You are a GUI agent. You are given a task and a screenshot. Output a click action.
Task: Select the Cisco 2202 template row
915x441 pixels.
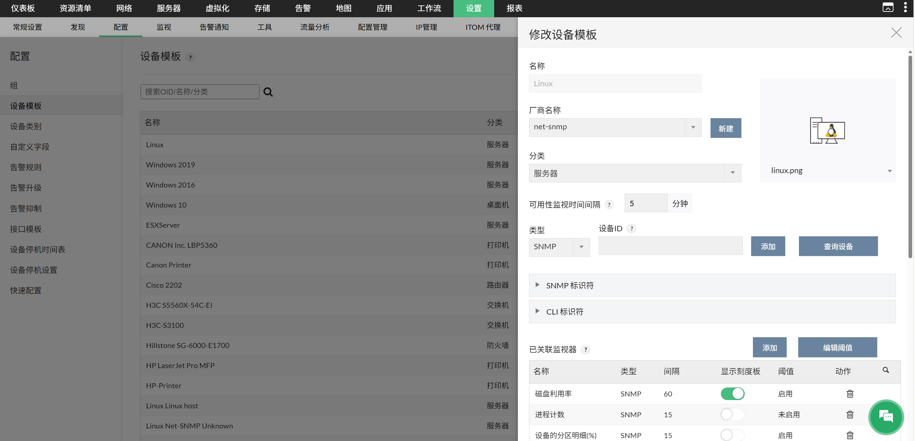click(329, 285)
